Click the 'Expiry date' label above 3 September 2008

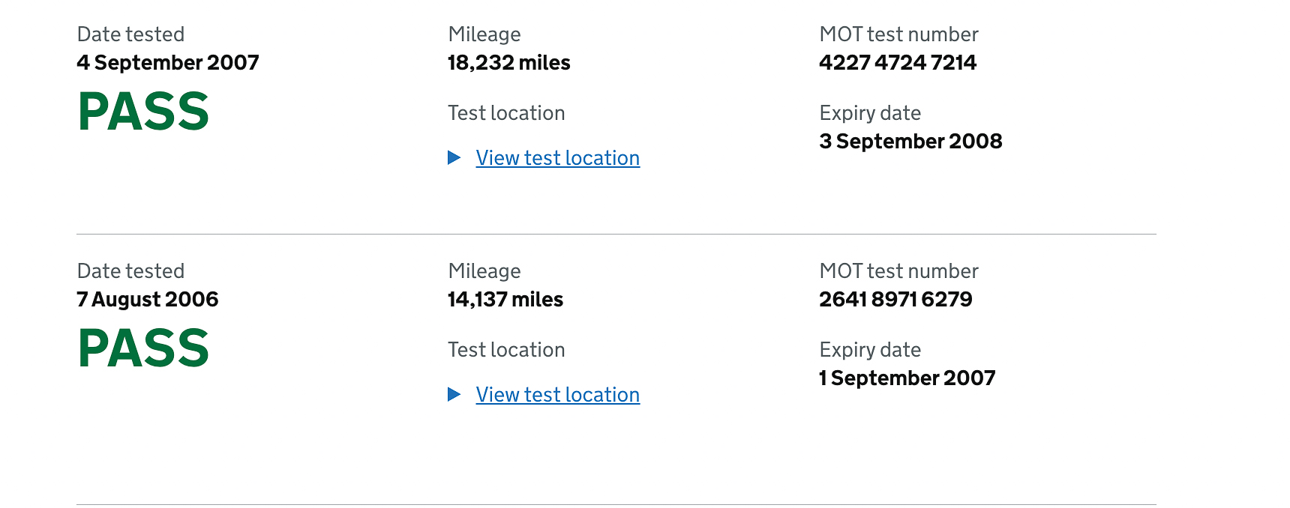[x=870, y=113]
